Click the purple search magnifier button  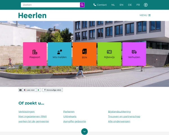click(82, 5)
